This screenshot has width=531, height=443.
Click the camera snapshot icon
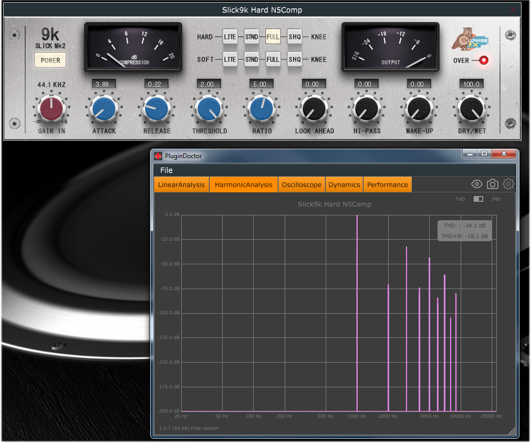(493, 184)
